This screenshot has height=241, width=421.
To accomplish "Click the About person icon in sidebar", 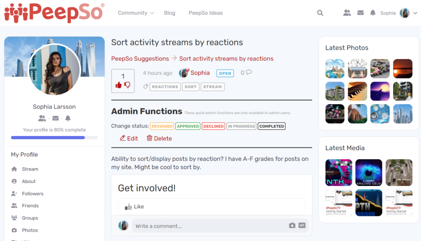I will click(x=14, y=181).
